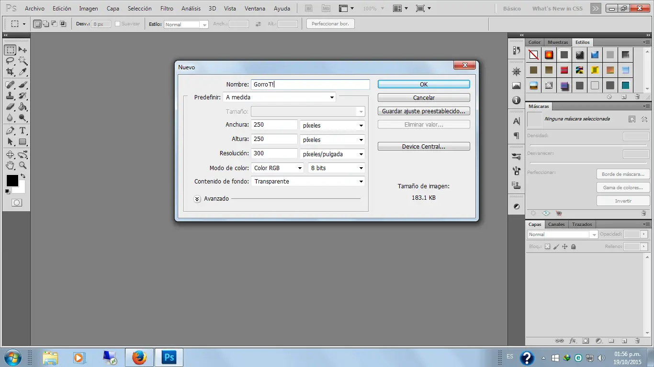Toggle lock image pixels in Capas
The width and height of the screenshot is (654, 367).
[x=556, y=247]
